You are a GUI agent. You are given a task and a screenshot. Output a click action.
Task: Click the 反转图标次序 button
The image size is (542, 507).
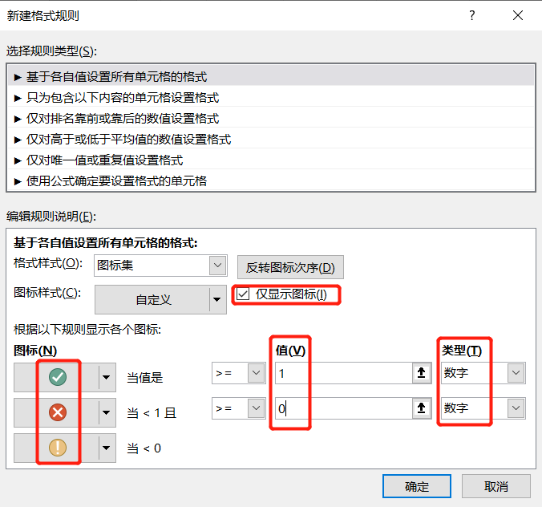tap(290, 267)
